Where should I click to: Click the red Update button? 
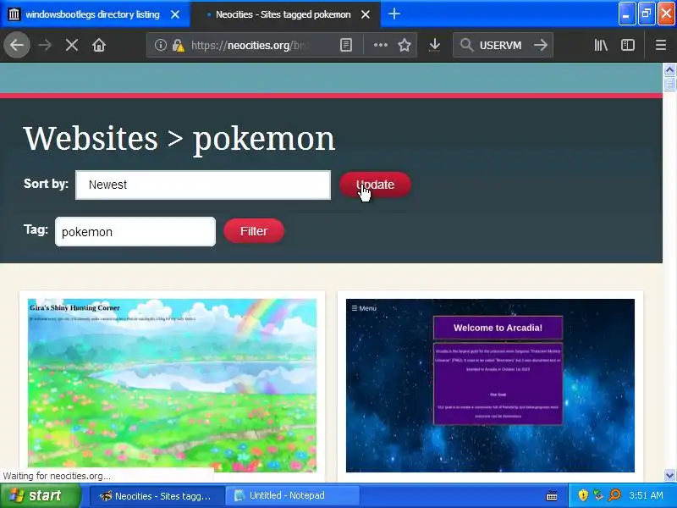pyautogui.click(x=375, y=185)
